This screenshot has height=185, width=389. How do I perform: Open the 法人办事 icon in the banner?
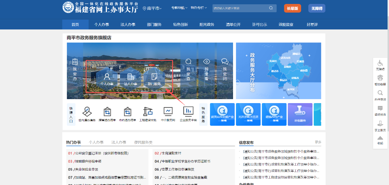(130, 77)
